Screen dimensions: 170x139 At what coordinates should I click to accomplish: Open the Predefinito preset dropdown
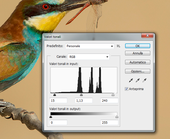tap(90, 46)
